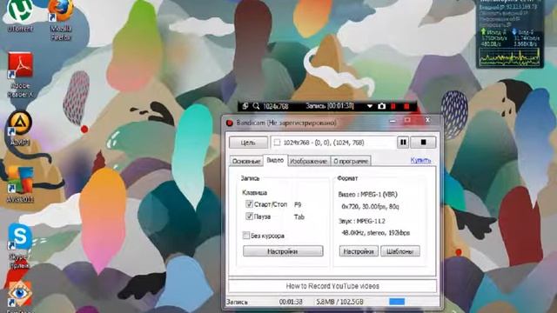The image size is (557, 313).
Task: Open the dropdown arrow on recording bar
Action: tap(369, 106)
